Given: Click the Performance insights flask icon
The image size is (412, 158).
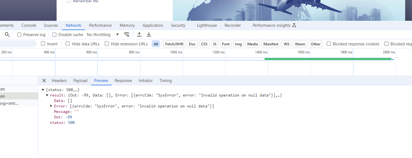Looking at the screenshot, I should 294,25.
